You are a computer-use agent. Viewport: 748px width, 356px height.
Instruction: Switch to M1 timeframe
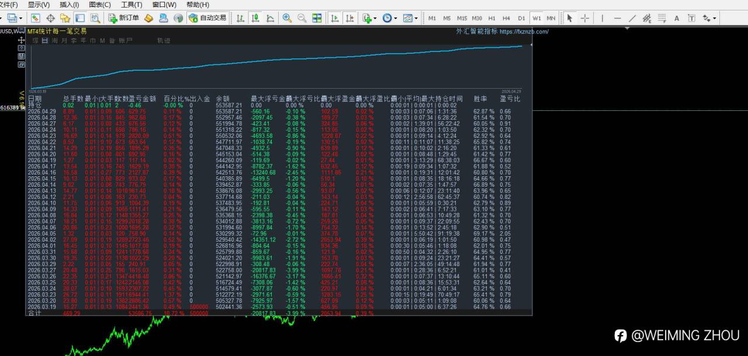(432, 18)
